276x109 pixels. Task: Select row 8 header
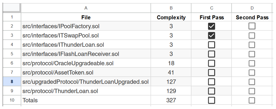click(12, 82)
